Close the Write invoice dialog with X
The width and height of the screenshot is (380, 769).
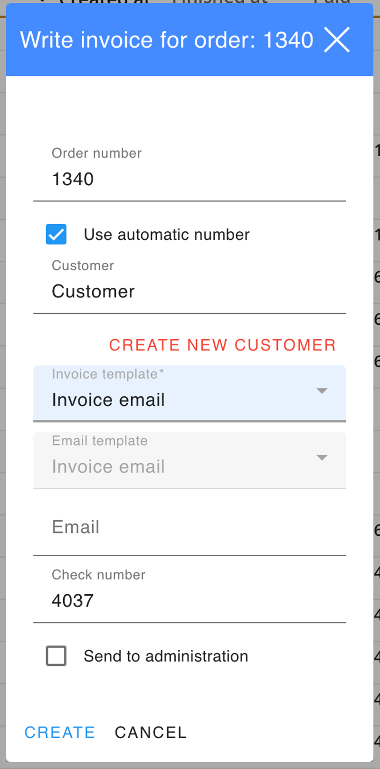click(337, 39)
